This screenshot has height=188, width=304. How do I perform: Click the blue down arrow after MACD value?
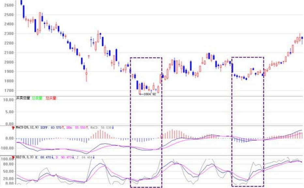coord(113,127)
